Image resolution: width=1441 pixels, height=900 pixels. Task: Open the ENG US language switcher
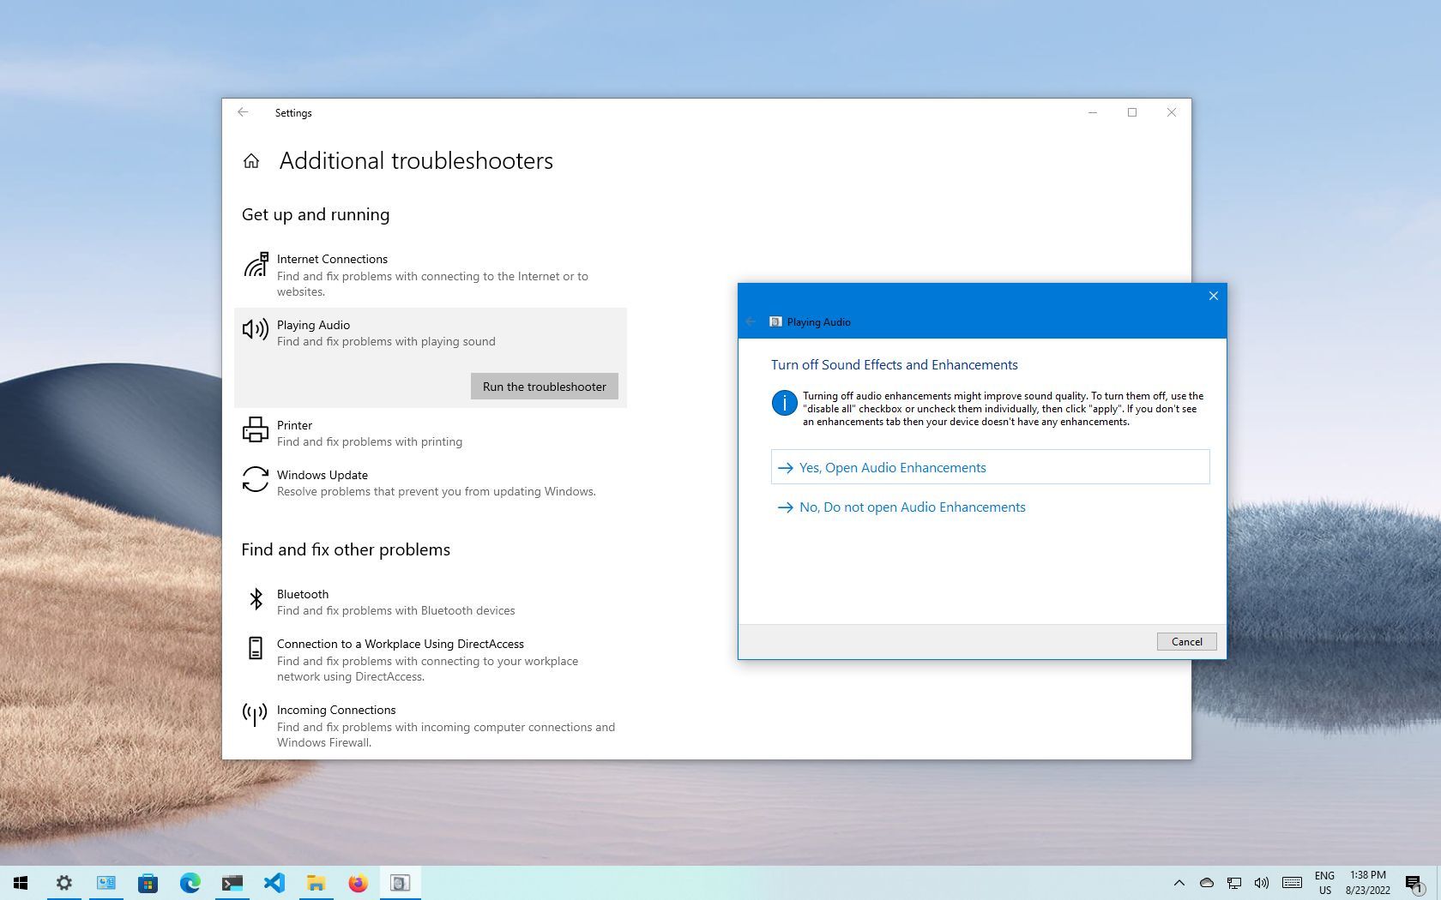tap(1324, 883)
